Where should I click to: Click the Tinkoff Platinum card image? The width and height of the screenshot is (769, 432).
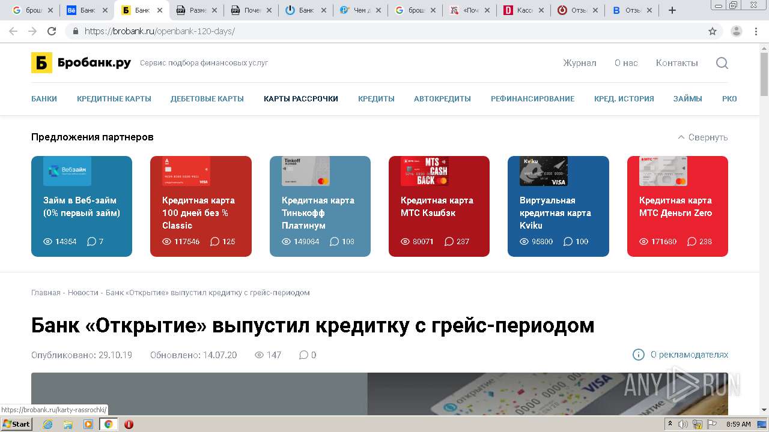(306, 171)
